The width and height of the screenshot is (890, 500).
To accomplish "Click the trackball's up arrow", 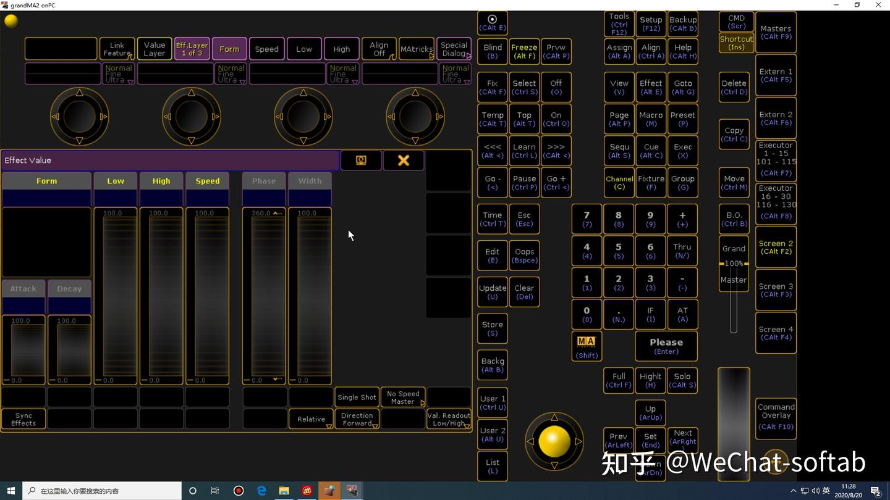I will click(554, 417).
